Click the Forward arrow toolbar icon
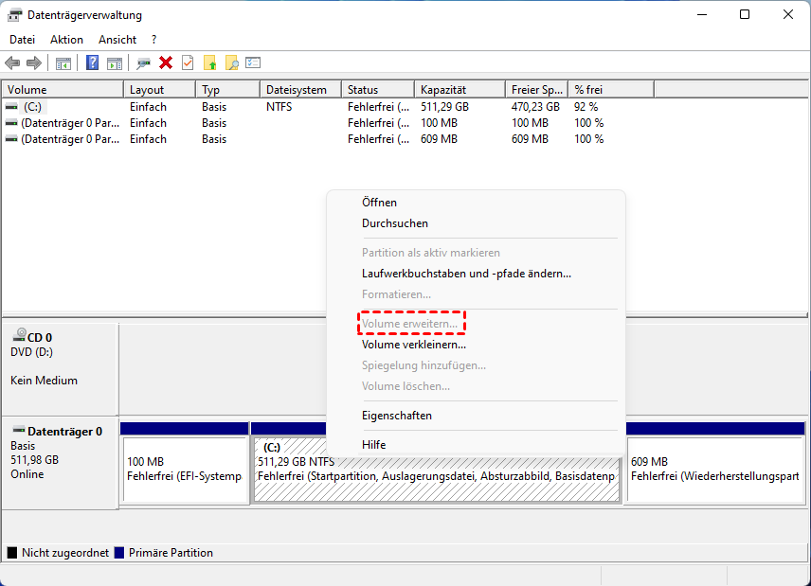 click(x=34, y=63)
